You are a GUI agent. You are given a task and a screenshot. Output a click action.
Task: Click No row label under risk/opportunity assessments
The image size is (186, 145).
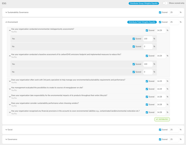point(13,46)
